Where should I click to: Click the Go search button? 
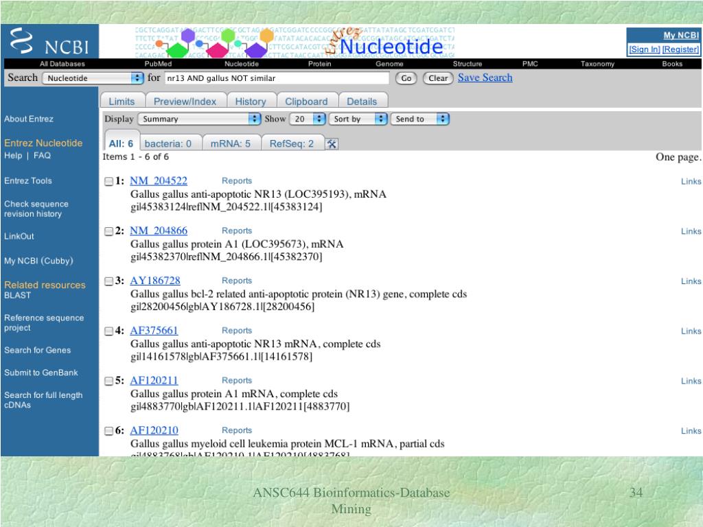click(406, 78)
